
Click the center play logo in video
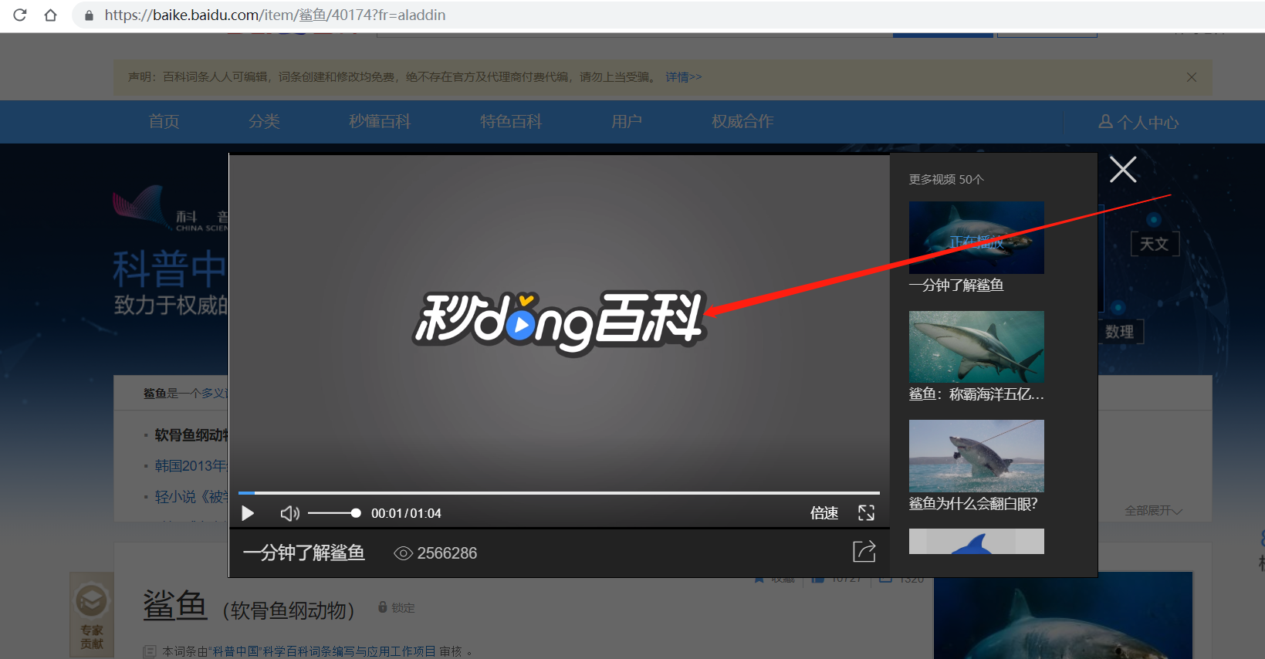522,326
